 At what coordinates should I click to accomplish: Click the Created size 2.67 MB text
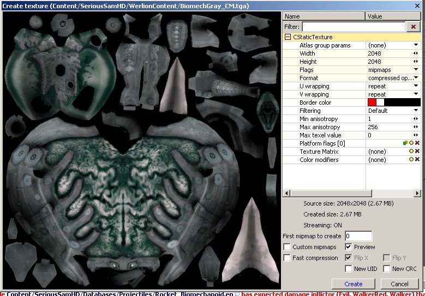tap(332, 214)
